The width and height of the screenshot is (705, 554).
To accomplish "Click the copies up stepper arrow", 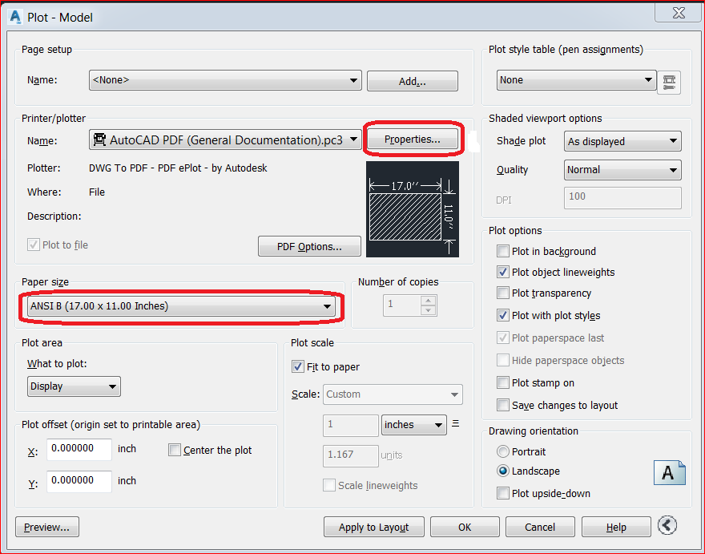I will [428, 300].
